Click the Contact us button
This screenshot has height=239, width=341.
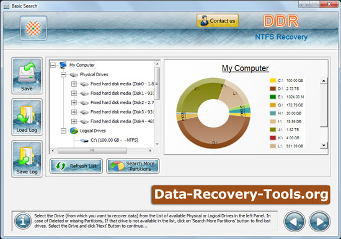click(218, 20)
